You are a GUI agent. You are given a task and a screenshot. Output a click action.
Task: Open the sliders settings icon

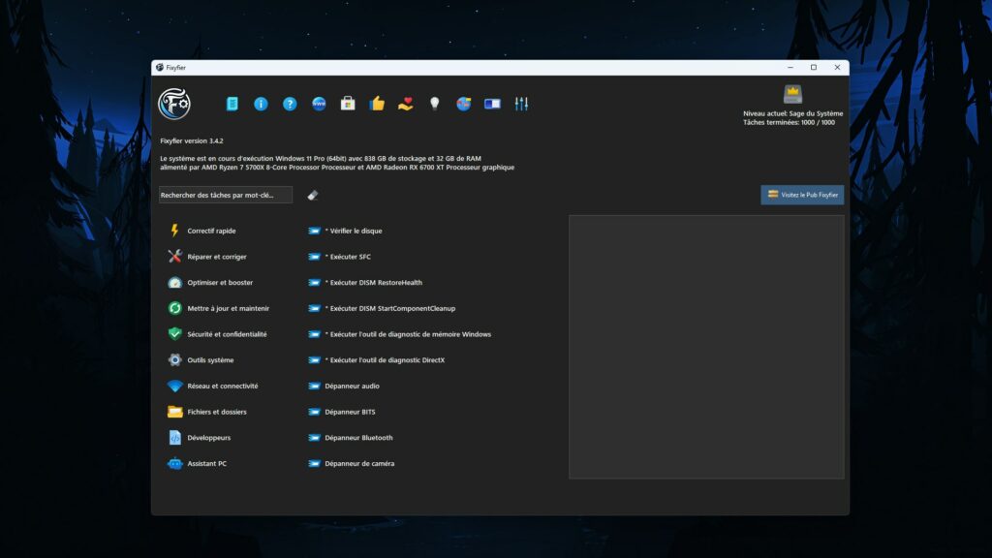coord(521,104)
